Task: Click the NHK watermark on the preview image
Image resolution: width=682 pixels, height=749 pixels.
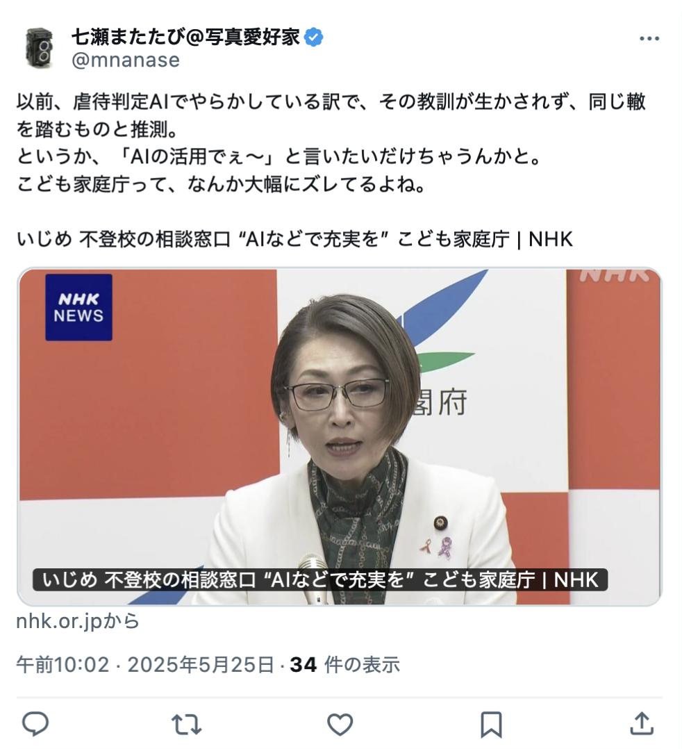Action: (x=615, y=276)
